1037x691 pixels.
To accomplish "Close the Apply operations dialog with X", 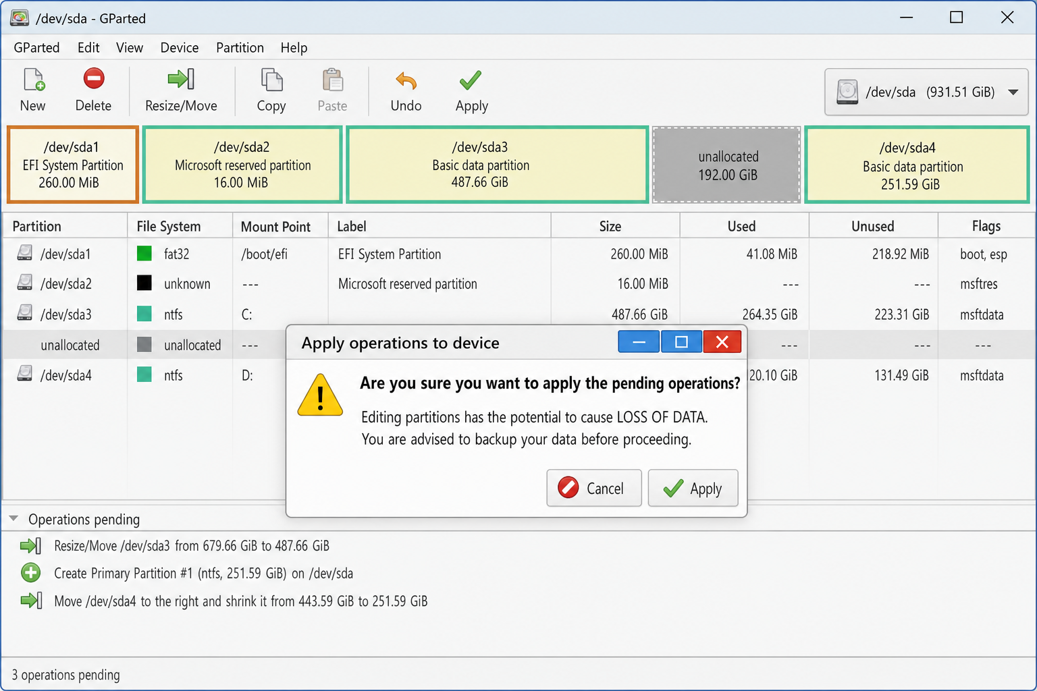I will 722,342.
